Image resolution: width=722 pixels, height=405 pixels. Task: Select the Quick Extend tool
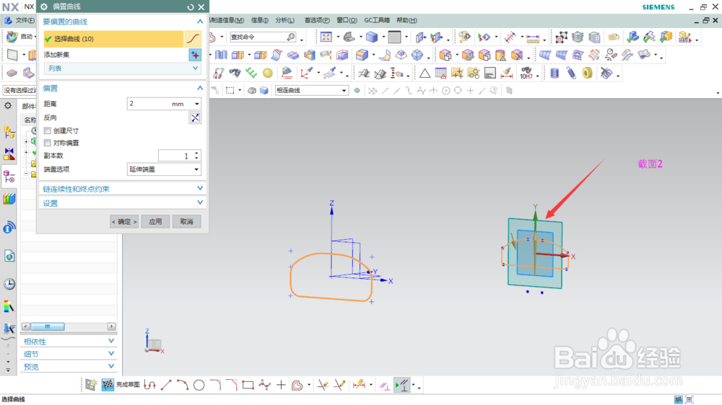point(339,385)
